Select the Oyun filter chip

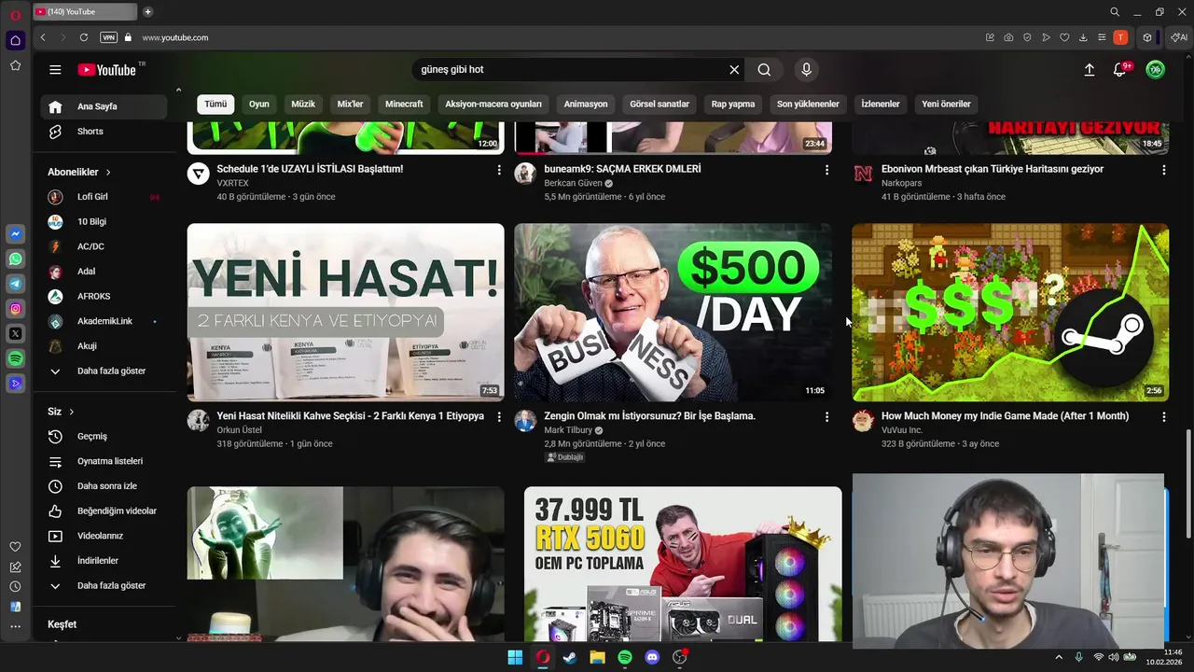click(x=259, y=105)
